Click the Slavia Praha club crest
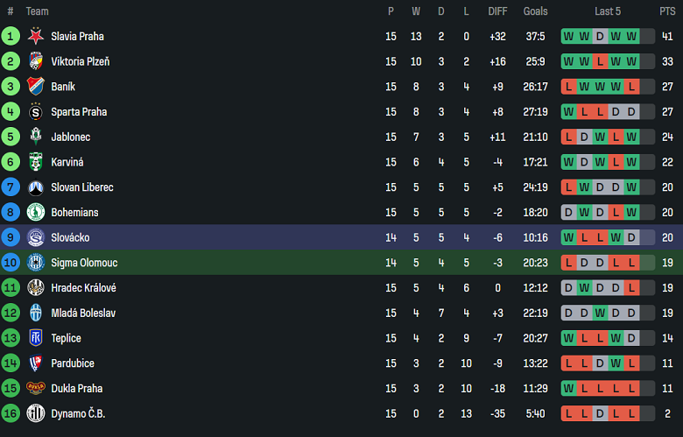 (36, 37)
